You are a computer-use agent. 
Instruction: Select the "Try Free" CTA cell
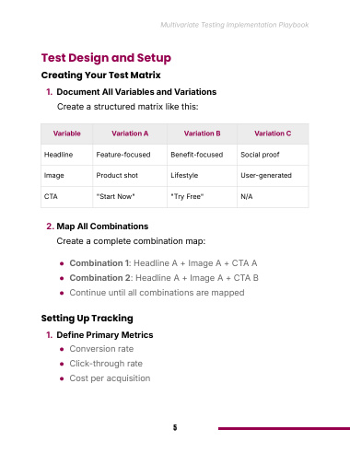pyautogui.click(x=202, y=196)
